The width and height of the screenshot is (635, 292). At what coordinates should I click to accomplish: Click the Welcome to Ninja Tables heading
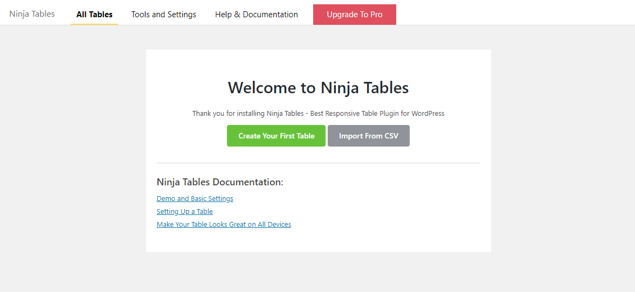[319, 87]
